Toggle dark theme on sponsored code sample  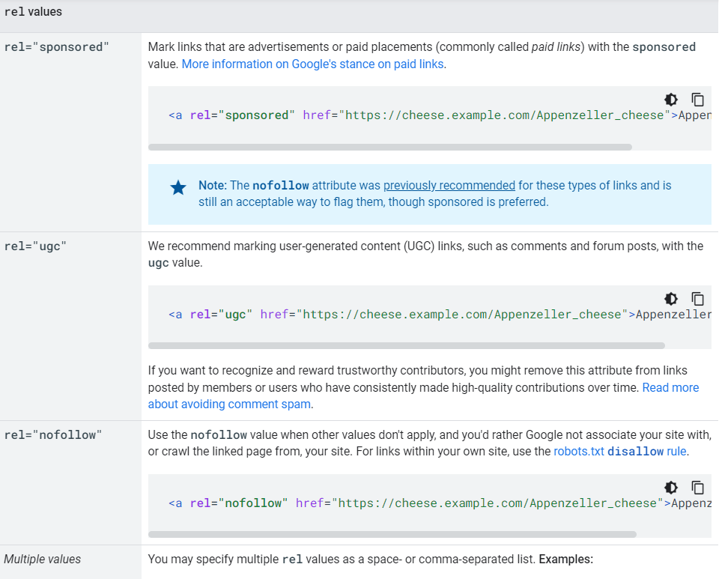(x=671, y=100)
